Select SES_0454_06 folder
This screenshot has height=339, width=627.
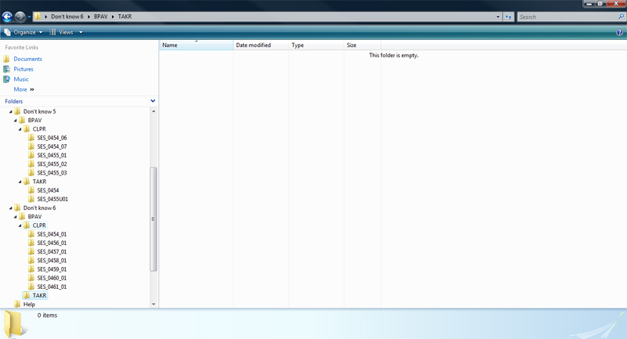point(52,138)
